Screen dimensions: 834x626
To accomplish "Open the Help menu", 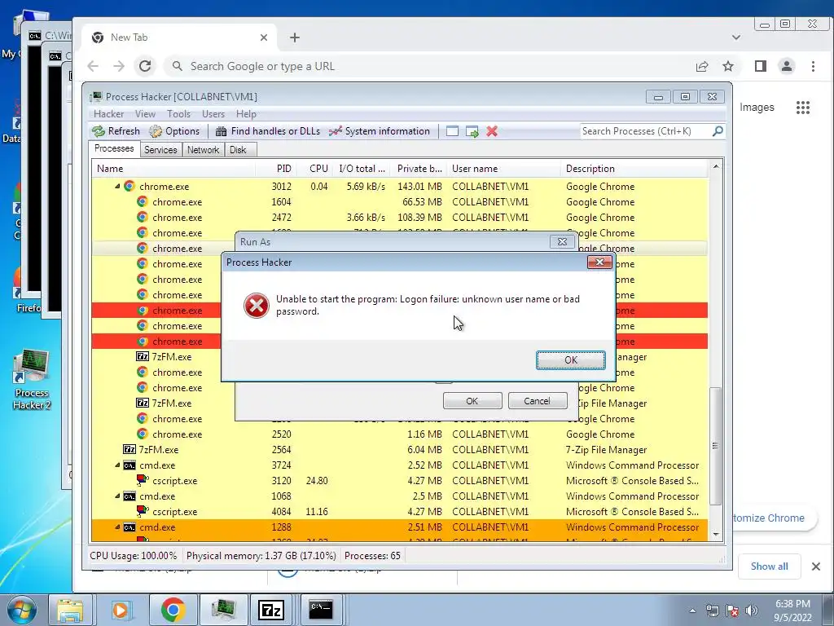I will (246, 114).
